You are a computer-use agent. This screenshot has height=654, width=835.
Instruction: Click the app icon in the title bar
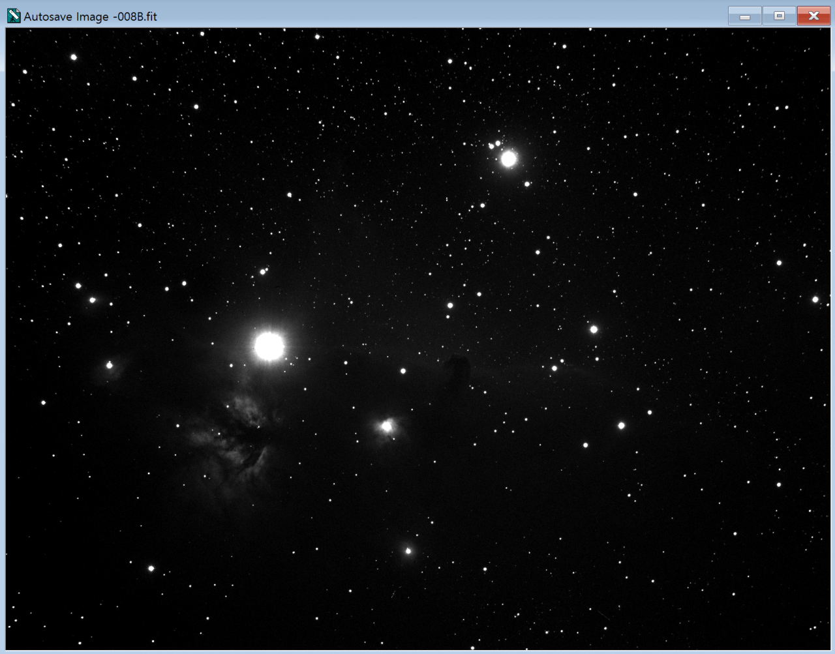click(14, 16)
